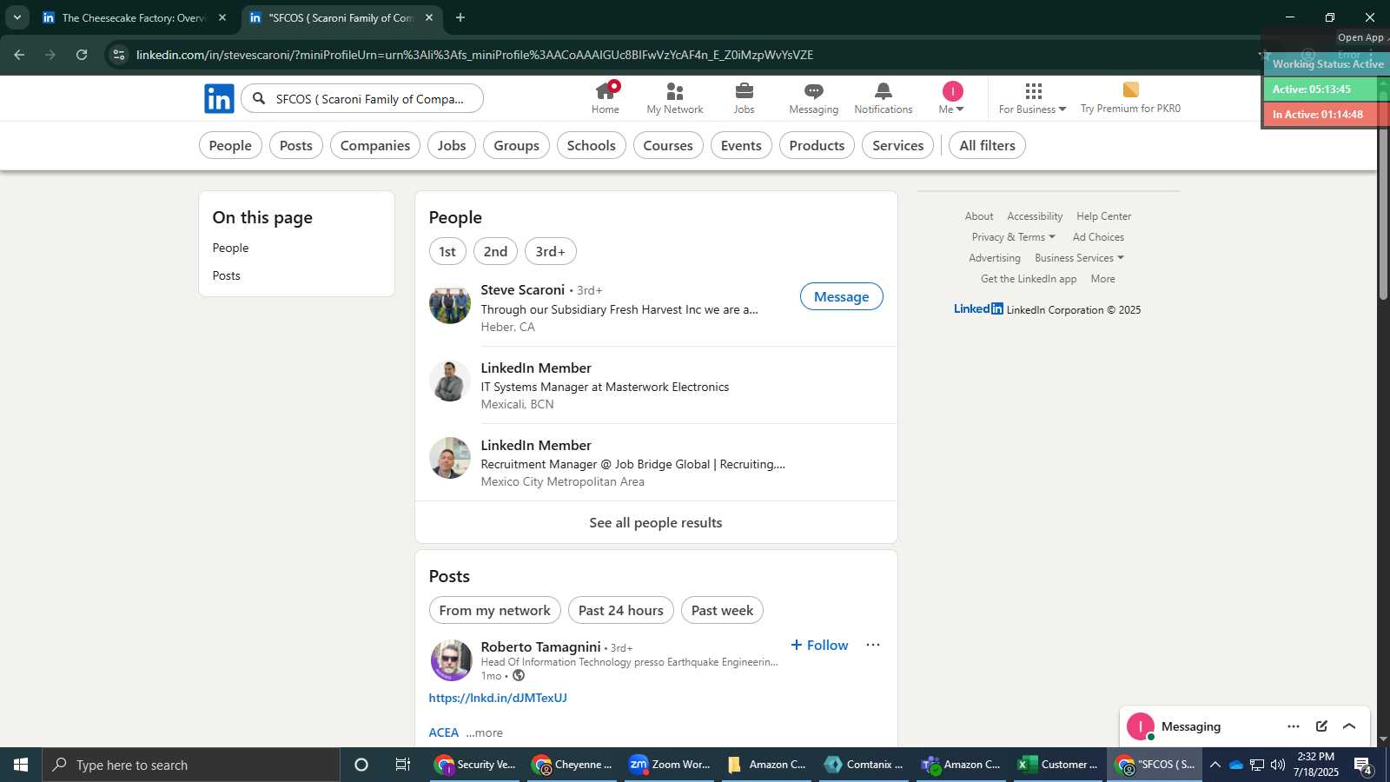The height and width of the screenshot is (782, 1390).
Task: Filter results by Groups
Action: click(x=517, y=145)
